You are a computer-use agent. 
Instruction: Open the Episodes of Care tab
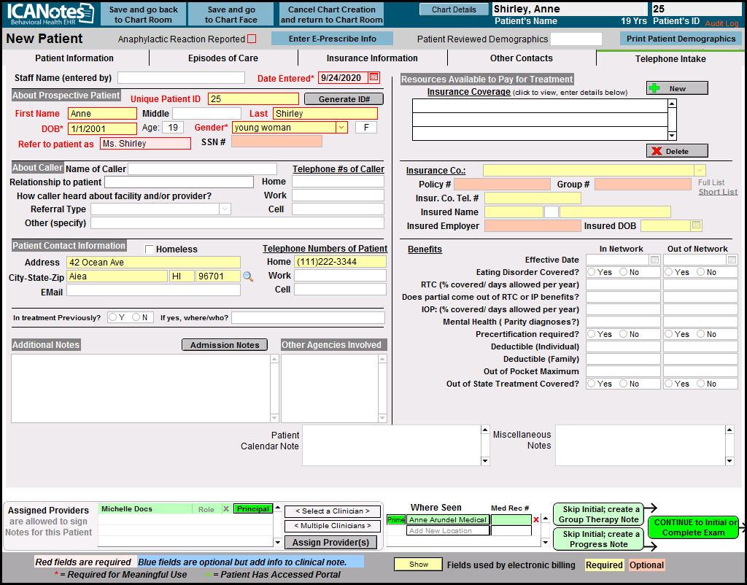point(222,58)
